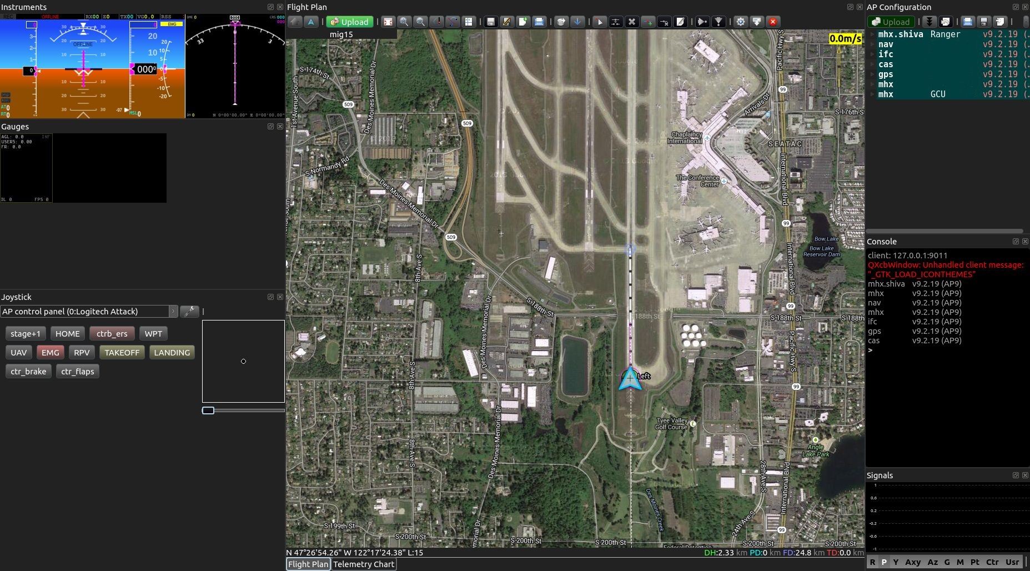Screen dimensions: 1030x571
Task: Select RPV mode button
Action: (x=82, y=353)
